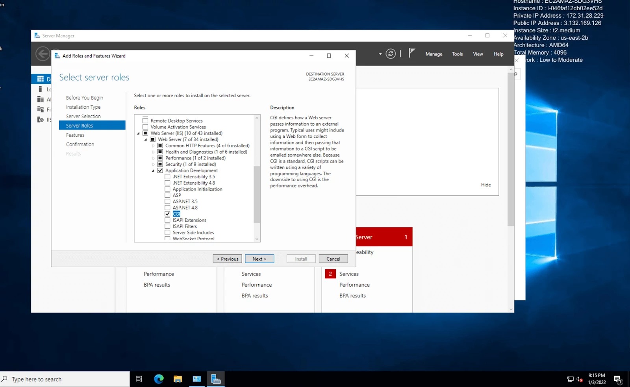Click the muted volume tray icon
This screenshot has height=387, width=630.
580,379
